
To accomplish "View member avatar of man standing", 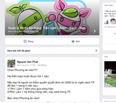I will (x=107, y=21).
